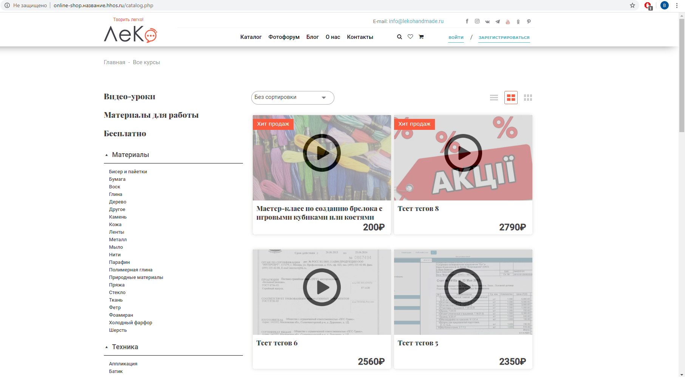
Task: Click the Все курсы breadcrumb
Action: [x=147, y=62]
